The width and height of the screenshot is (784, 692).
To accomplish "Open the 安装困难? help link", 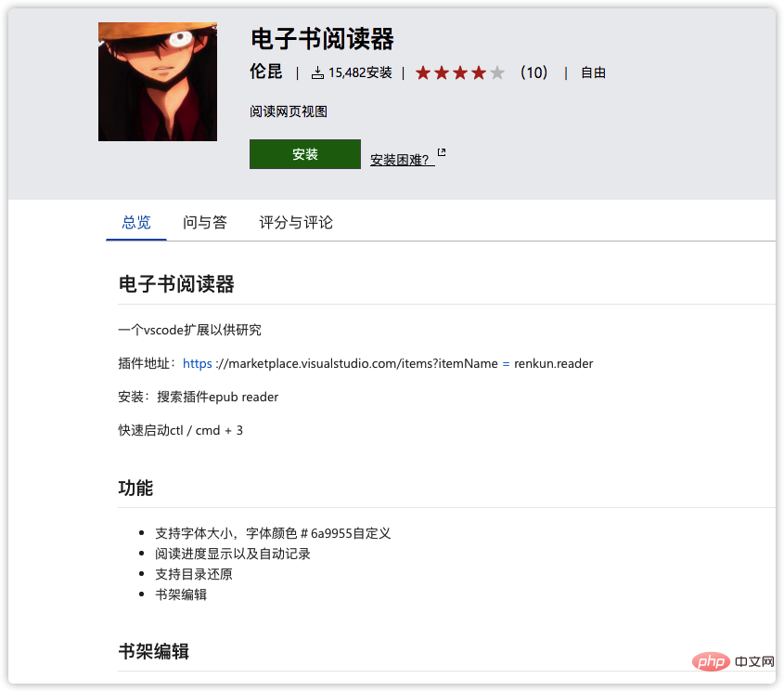I will (x=400, y=160).
